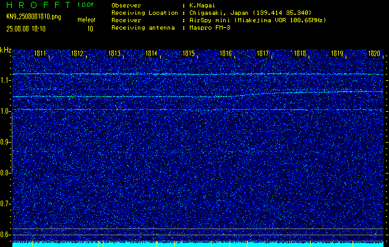This screenshot has height=247, width=389.
Task: Select the file name KN9_2508081810.png
Action: tap(33, 17)
